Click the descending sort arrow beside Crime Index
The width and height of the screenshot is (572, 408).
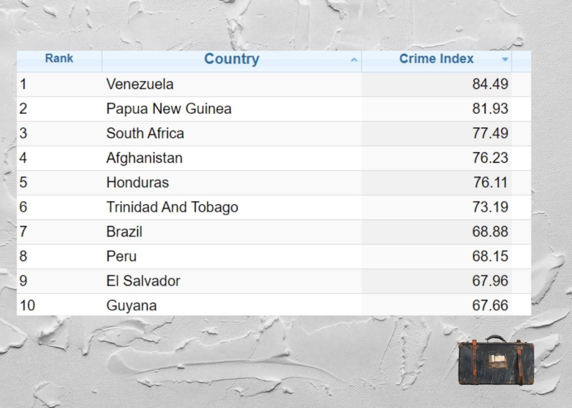click(505, 59)
